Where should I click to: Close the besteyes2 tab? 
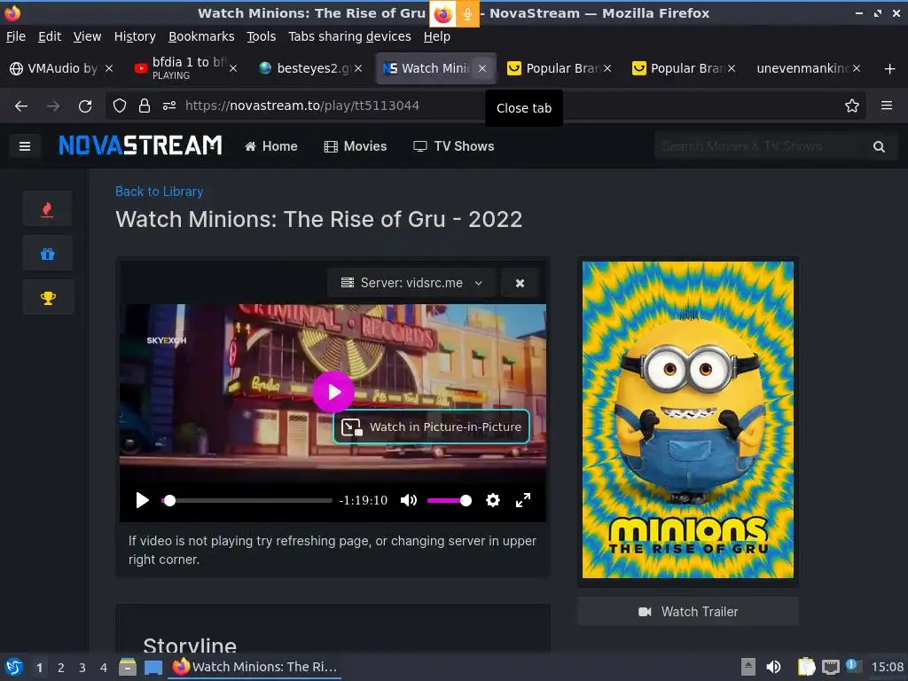click(x=358, y=68)
